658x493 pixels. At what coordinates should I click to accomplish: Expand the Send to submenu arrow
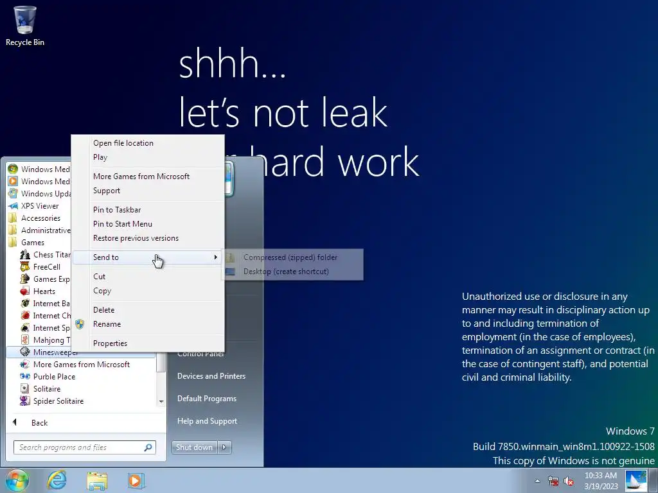tap(216, 257)
